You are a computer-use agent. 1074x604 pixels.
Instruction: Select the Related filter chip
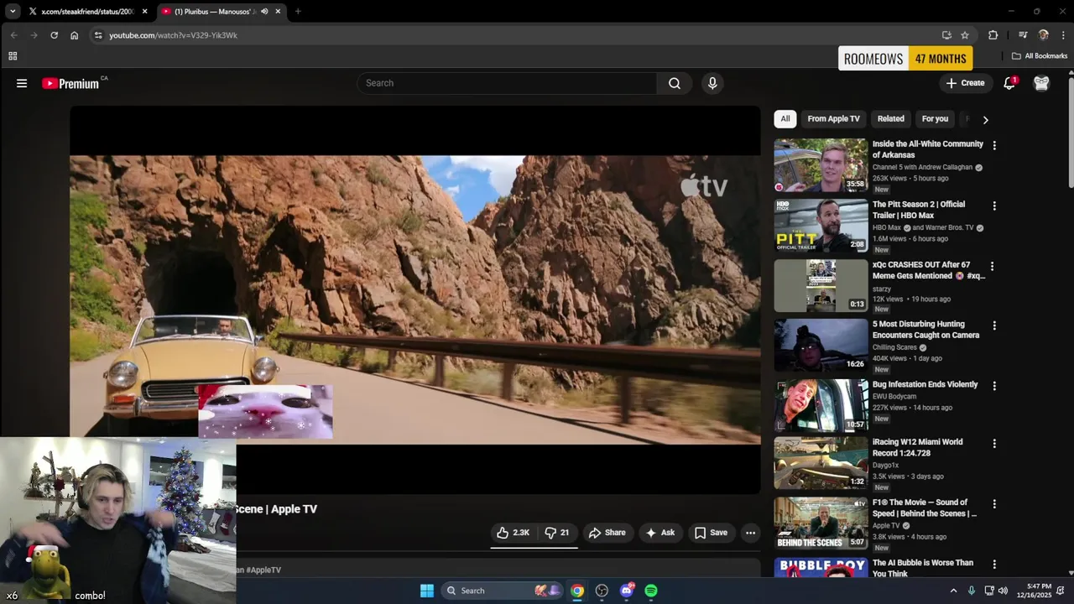coord(890,119)
